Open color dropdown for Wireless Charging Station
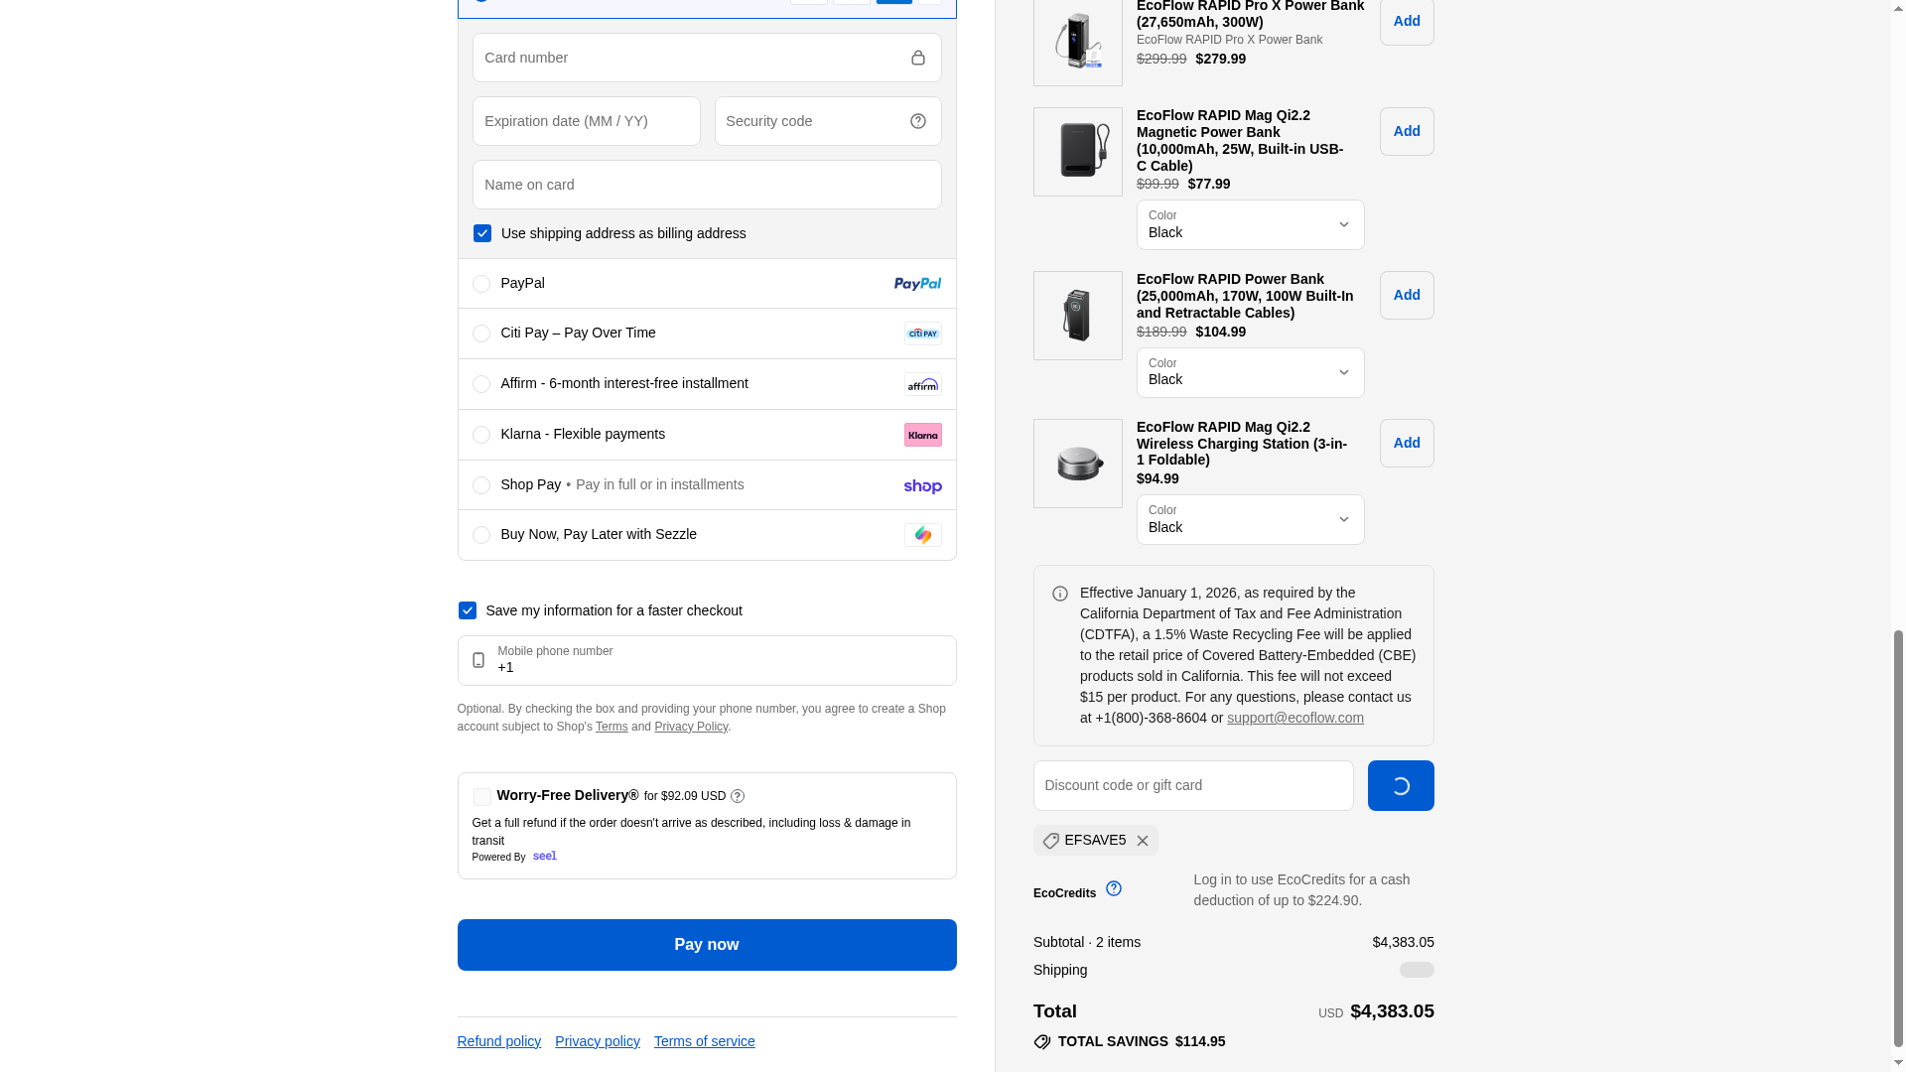 (1250, 519)
